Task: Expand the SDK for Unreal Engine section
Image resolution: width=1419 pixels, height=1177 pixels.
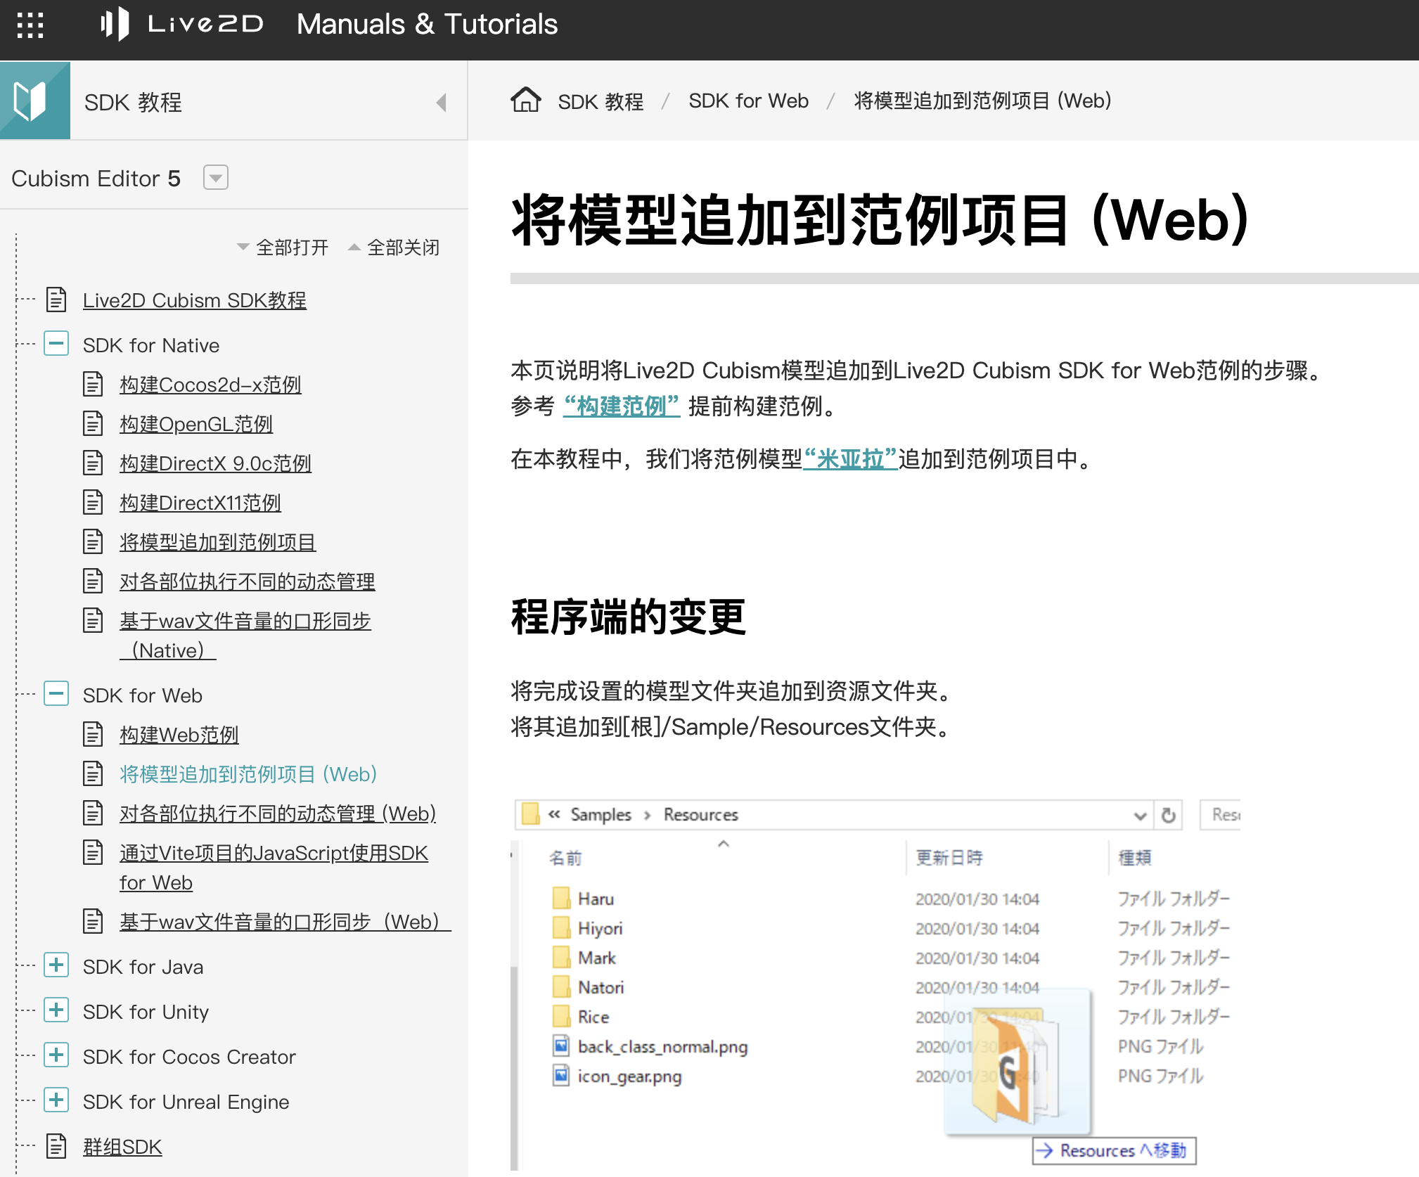Action: tap(56, 1100)
